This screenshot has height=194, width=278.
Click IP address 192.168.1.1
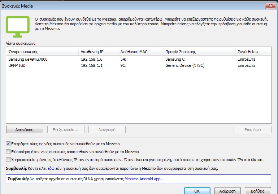click(92, 65)
